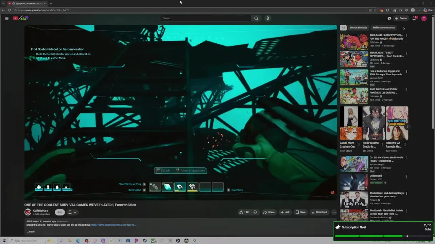Image resolution: width=435 pixels, height=244 pixels.
Task: Open the YouTube hamburger guide menu
Action: (x=7, y=18)
